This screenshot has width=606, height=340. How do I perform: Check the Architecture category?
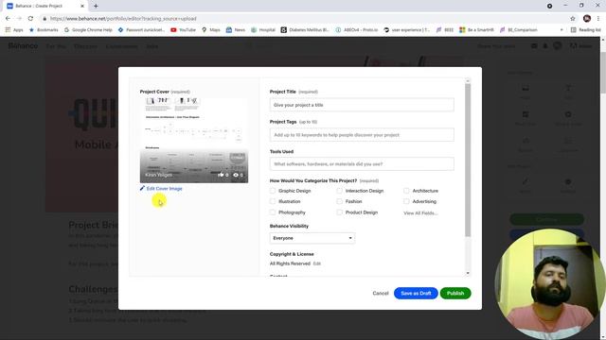tap(406, 191)
